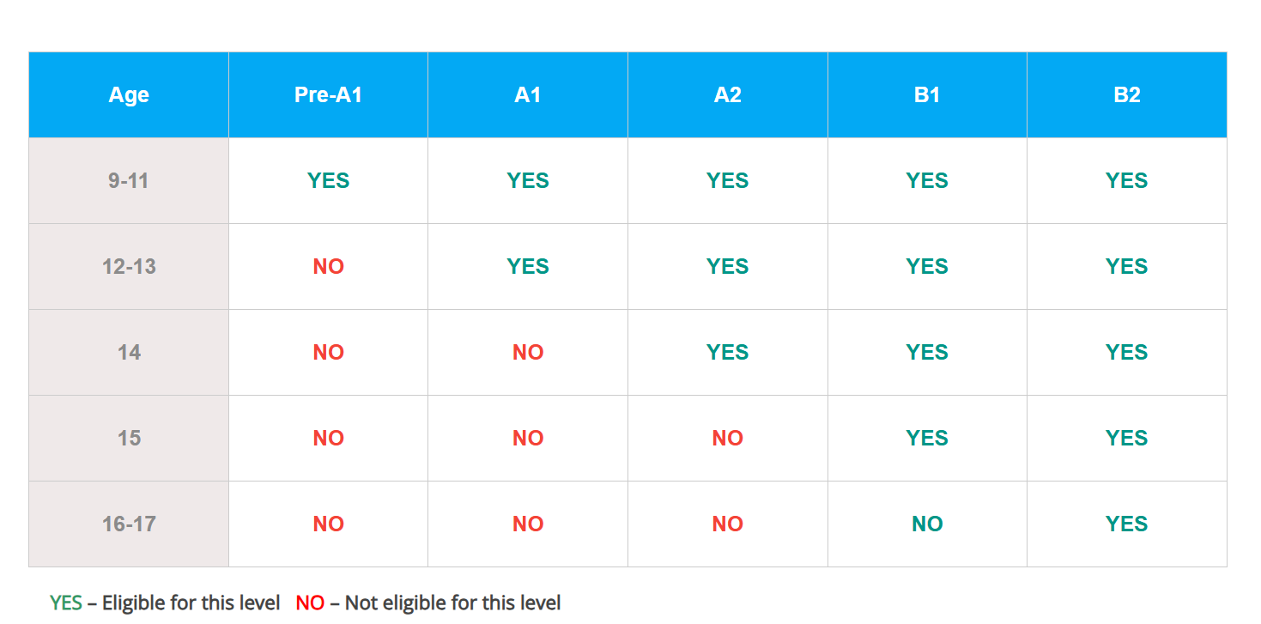Click YES for age 14 under A2
1261x624 pixels.
pos(727,352)
